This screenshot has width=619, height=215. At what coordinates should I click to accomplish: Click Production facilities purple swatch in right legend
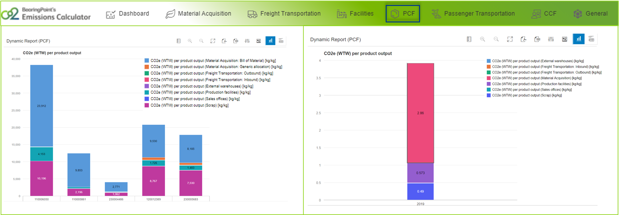pyautogui.click(x=488, y=84)
